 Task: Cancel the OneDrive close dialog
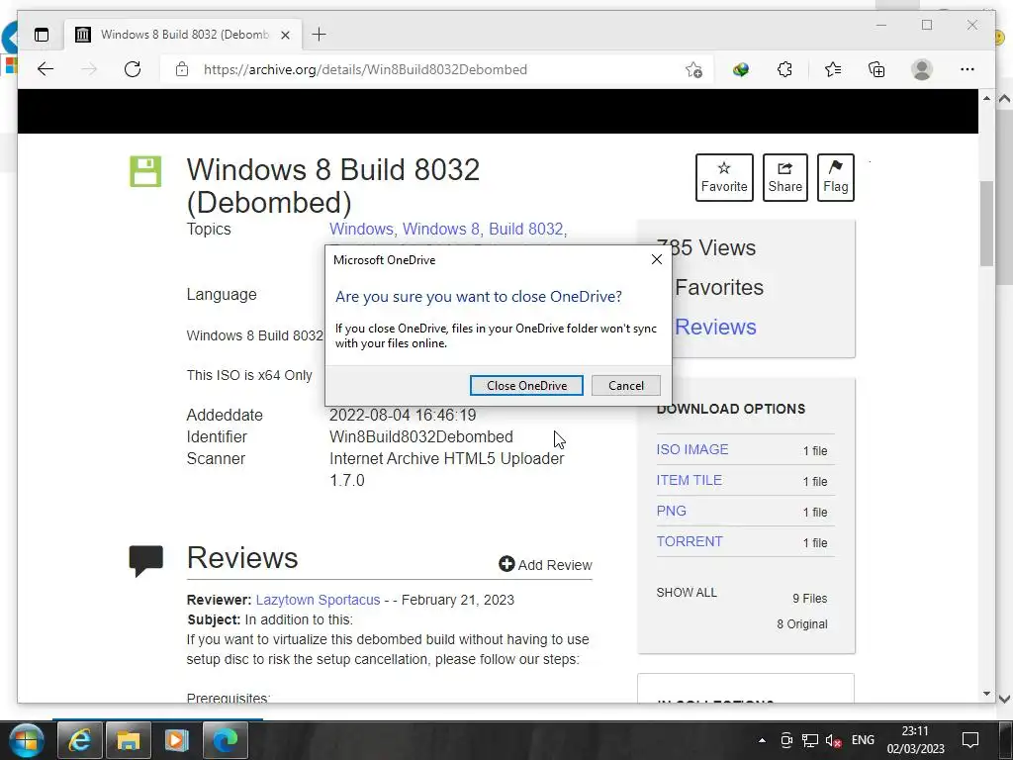point(626,385)
